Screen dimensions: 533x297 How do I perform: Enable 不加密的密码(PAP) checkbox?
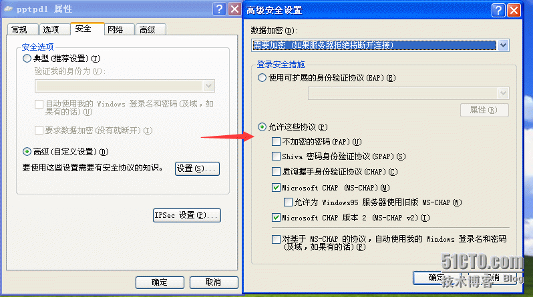pos(276,141)
